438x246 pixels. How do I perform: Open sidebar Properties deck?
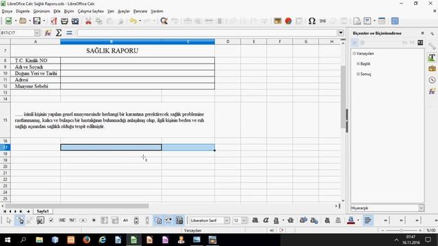432,46
